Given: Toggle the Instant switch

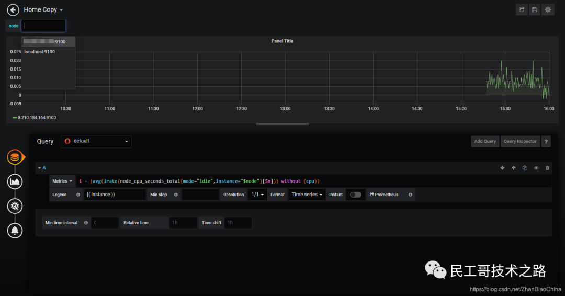Looking at the screenshot, I should point(355,195).
